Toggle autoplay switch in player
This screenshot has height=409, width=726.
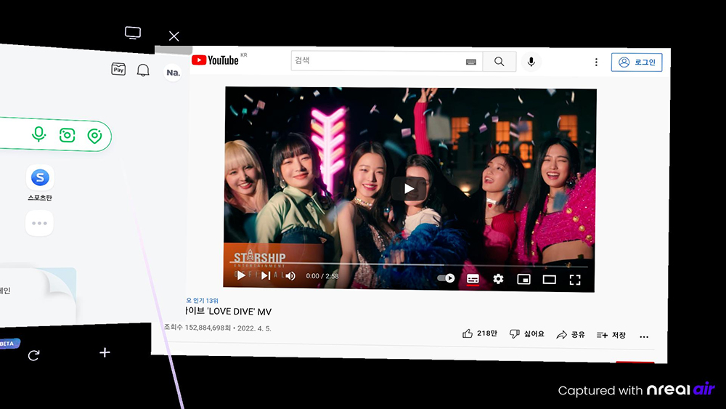(446, 278)
